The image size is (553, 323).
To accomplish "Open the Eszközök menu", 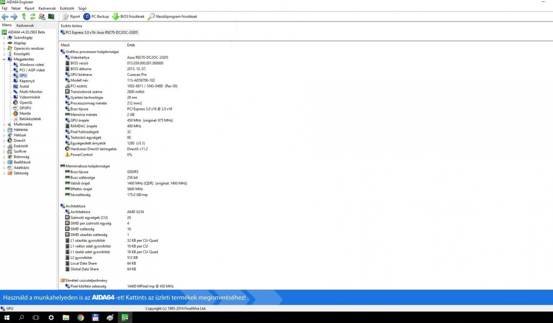I will [x=67, y=9].
